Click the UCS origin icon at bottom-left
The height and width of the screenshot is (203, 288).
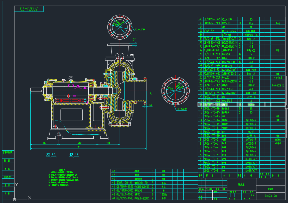coord(15,199)
